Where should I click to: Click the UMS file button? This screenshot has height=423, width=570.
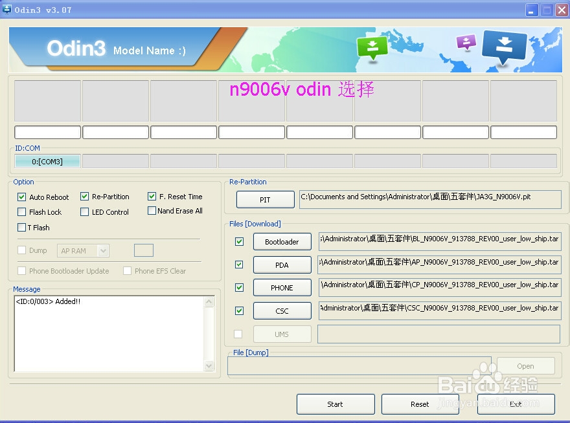coord(282,334)
